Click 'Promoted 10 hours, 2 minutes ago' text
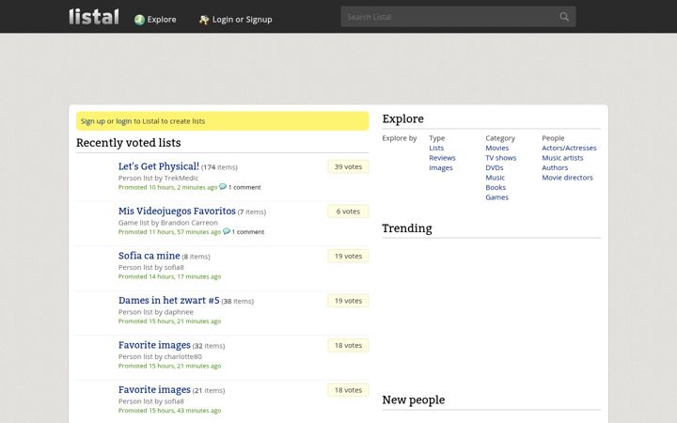The width and height of the screenshot is (677, 423). (x=168, y=187)
